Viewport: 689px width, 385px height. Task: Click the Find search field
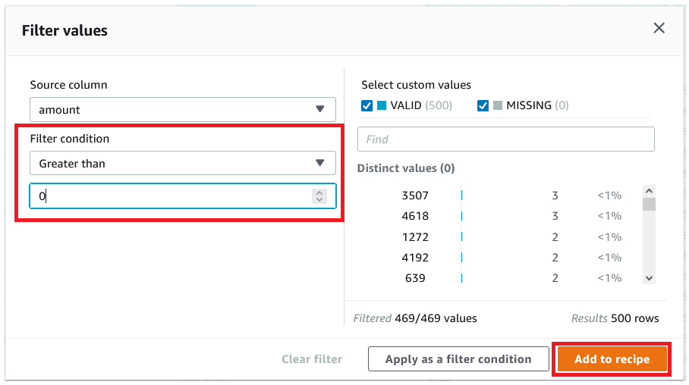coord(506,139)
